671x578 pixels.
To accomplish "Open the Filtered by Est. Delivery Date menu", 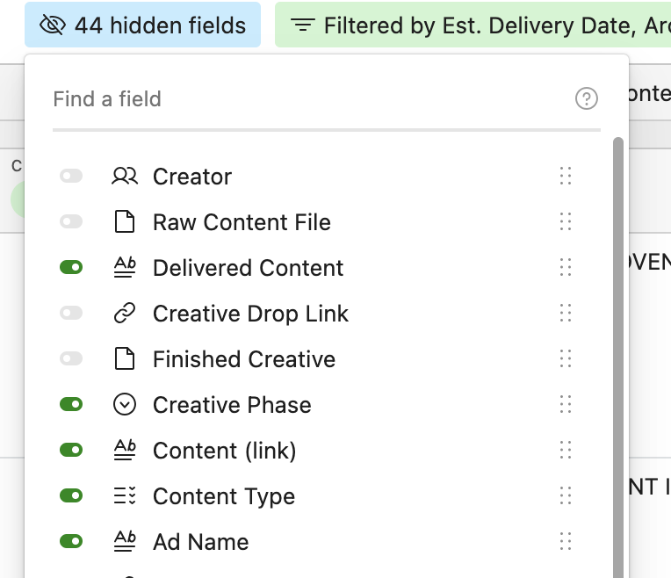I will (474, 25).
